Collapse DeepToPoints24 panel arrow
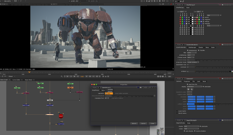The image size is (233, 135). point(176,120)
